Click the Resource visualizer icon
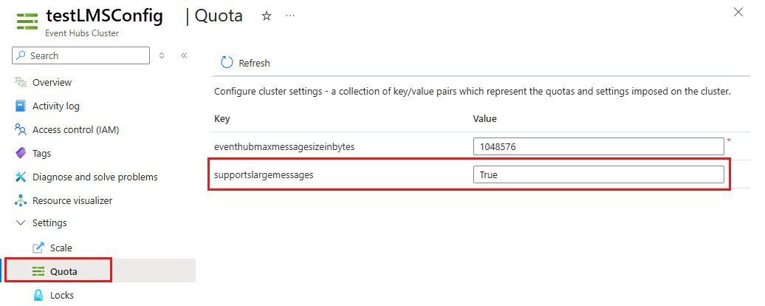The image size is (765, 306). (21, 200)
